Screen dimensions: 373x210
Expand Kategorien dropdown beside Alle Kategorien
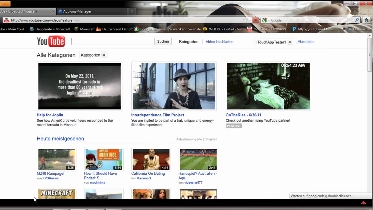[93, 55]
